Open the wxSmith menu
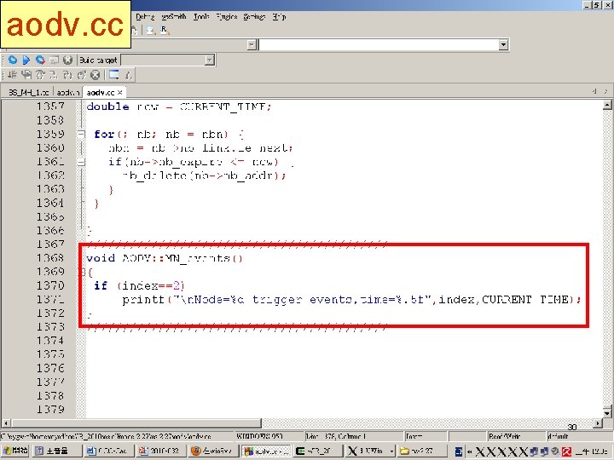The height and width of the screenshot is (460, 614). (173, 16)
